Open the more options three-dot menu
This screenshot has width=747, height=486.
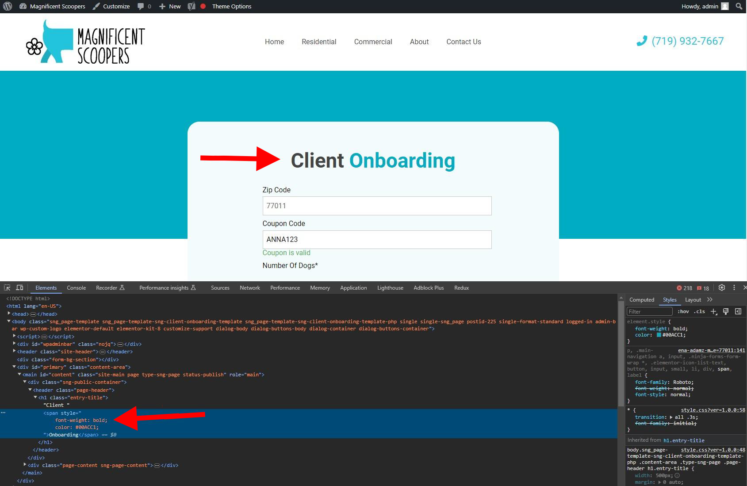[734, 287]
